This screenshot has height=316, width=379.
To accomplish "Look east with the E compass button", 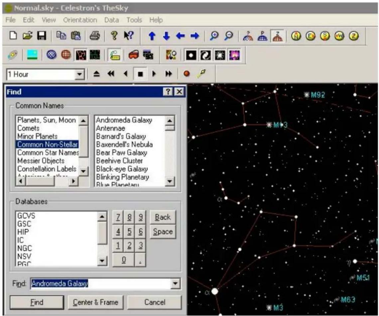I will click(x=311, y=36).
